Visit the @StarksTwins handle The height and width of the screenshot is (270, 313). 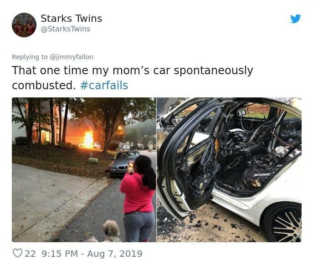(66, 29)
